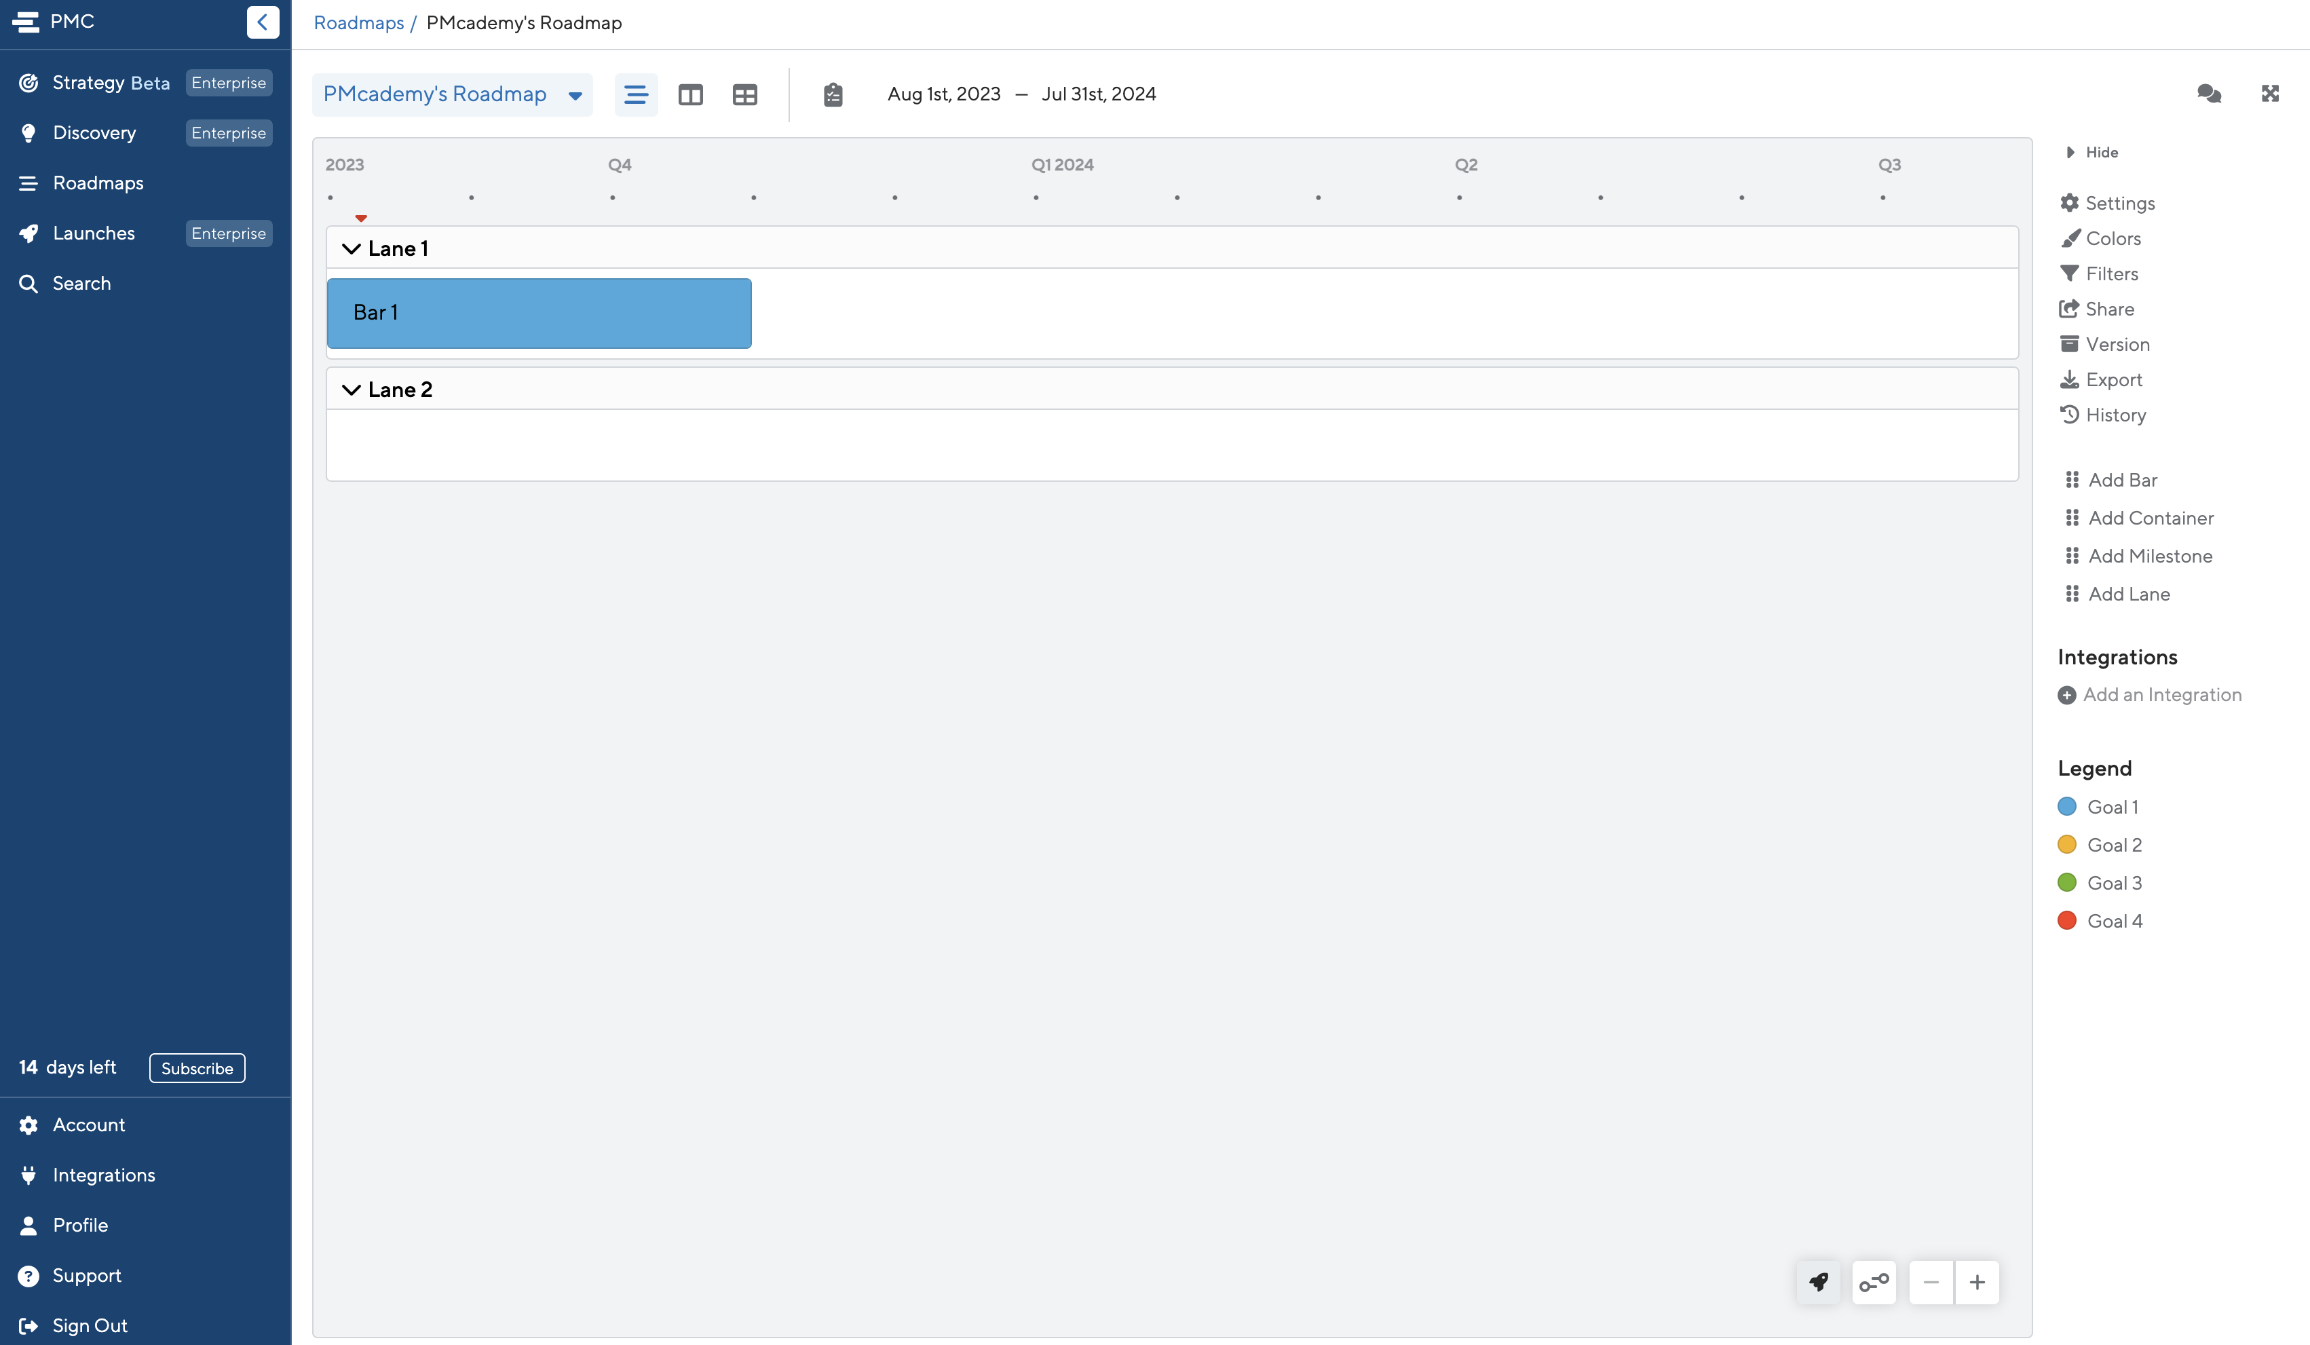2310x1345 pixels.
Task: Open Roadmaps in left sidebar
Action: coord(98,183)
